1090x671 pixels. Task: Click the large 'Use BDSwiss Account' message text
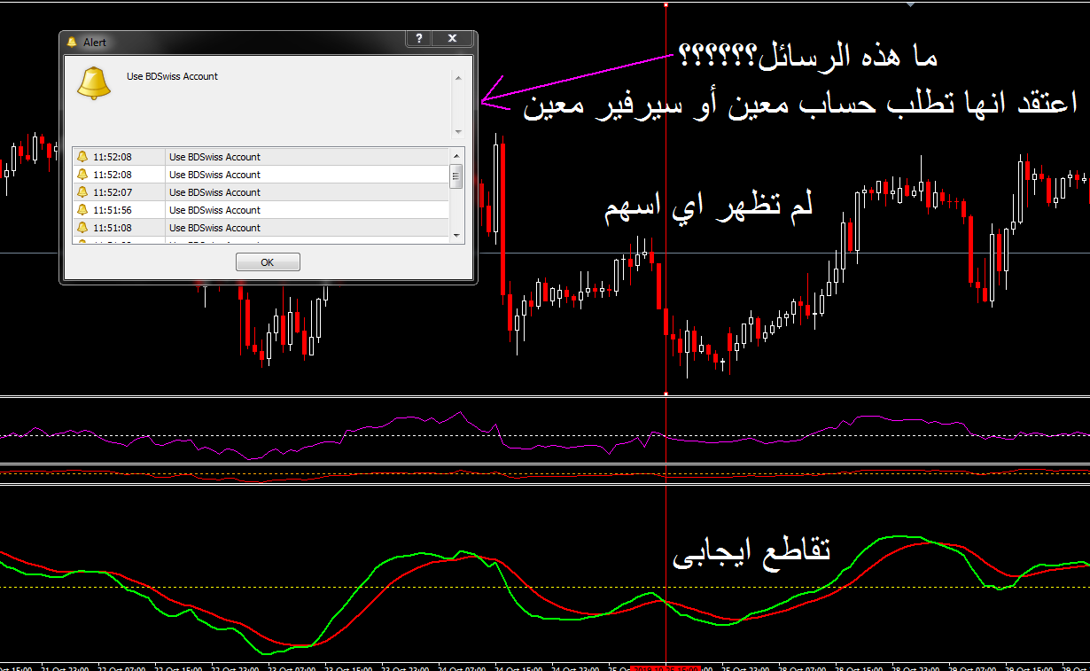click(172, 76)
